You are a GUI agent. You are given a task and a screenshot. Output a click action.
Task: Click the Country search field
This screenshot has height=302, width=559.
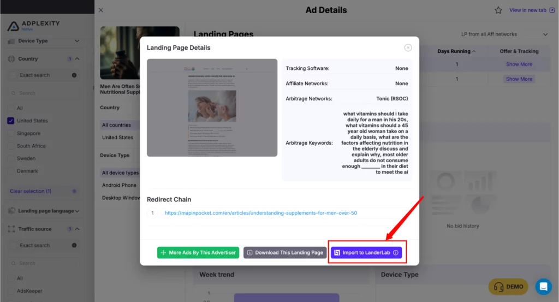click(x=44, y=93)
